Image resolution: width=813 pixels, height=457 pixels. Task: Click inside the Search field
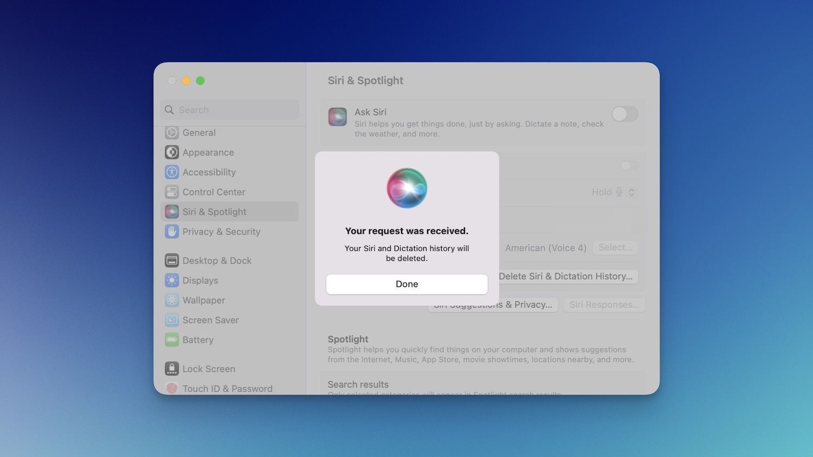230,110
